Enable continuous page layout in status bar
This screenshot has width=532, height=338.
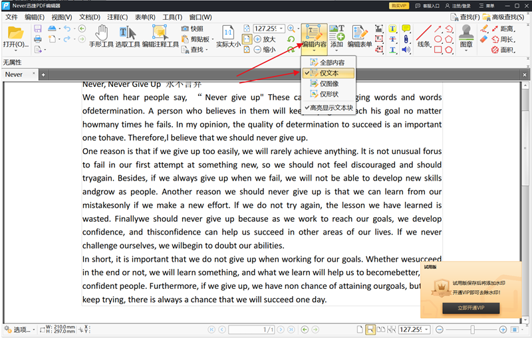pos(370,329)
